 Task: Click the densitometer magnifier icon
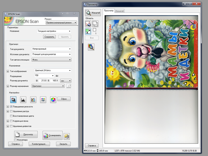tap(91, 47)
